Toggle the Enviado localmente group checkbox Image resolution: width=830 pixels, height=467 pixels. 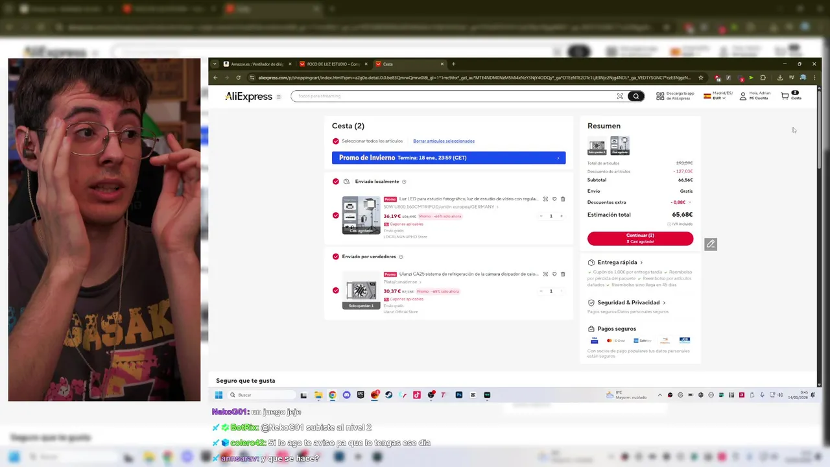335,182
